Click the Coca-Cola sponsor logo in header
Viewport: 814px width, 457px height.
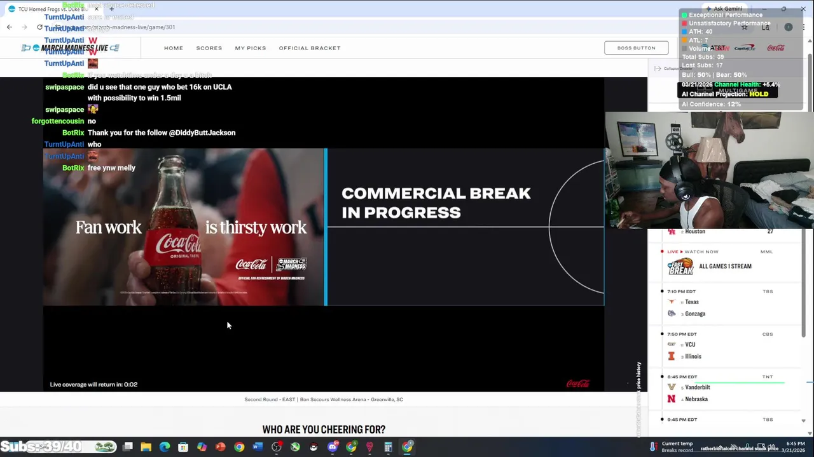[x=776, y=48]
